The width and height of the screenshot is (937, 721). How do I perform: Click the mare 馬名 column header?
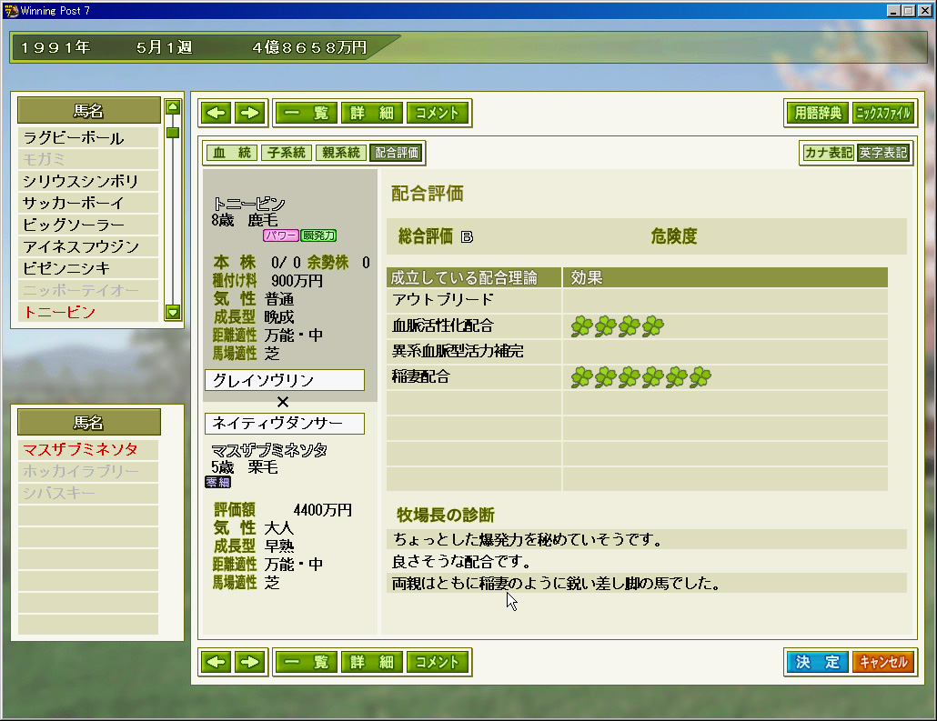[89, 422]
